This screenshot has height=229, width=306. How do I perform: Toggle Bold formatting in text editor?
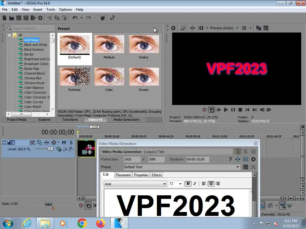[x=188, y=184]
